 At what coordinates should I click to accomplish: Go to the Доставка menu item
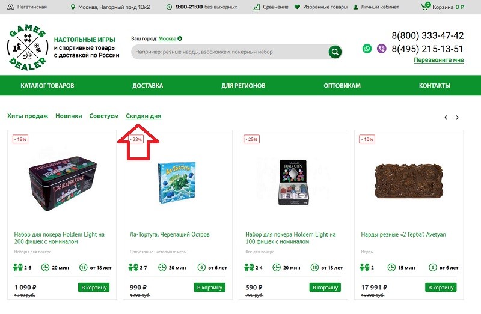pyautogui.click(x=147, y=86)
